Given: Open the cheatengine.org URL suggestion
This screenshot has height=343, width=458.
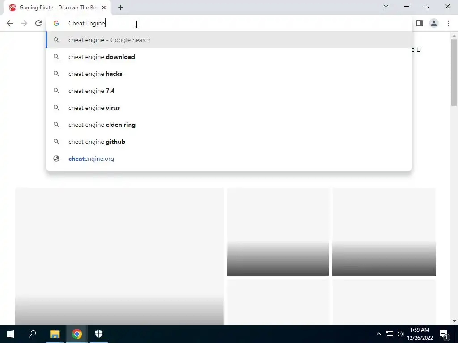Looking at the screenshot, I should (229, 159).
